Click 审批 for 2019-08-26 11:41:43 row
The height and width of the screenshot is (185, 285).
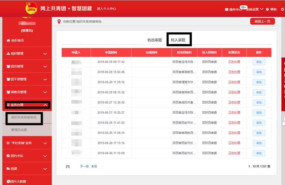(x=259, y=123)
